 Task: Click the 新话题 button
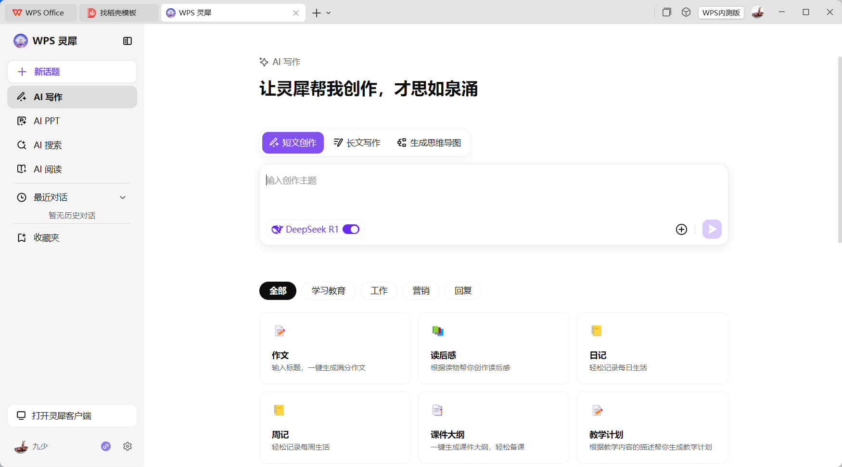72,72
